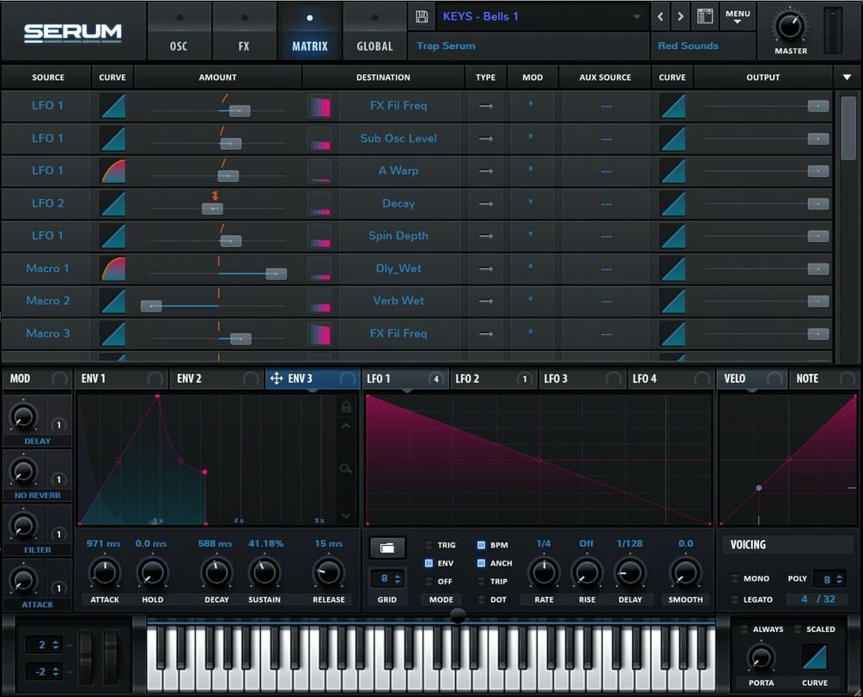Image resolution: width=863 pixels, height=697 pixels.
Task: Click the type arrow in FX Fil Freq first row
Action: pyautogui.click(x=485, y=106)
